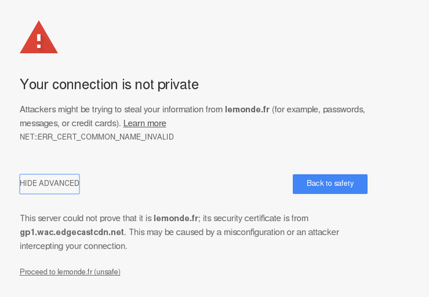
Task: Click 'This may be caused by a misconfiguration' text
Action: pos(207,232)
